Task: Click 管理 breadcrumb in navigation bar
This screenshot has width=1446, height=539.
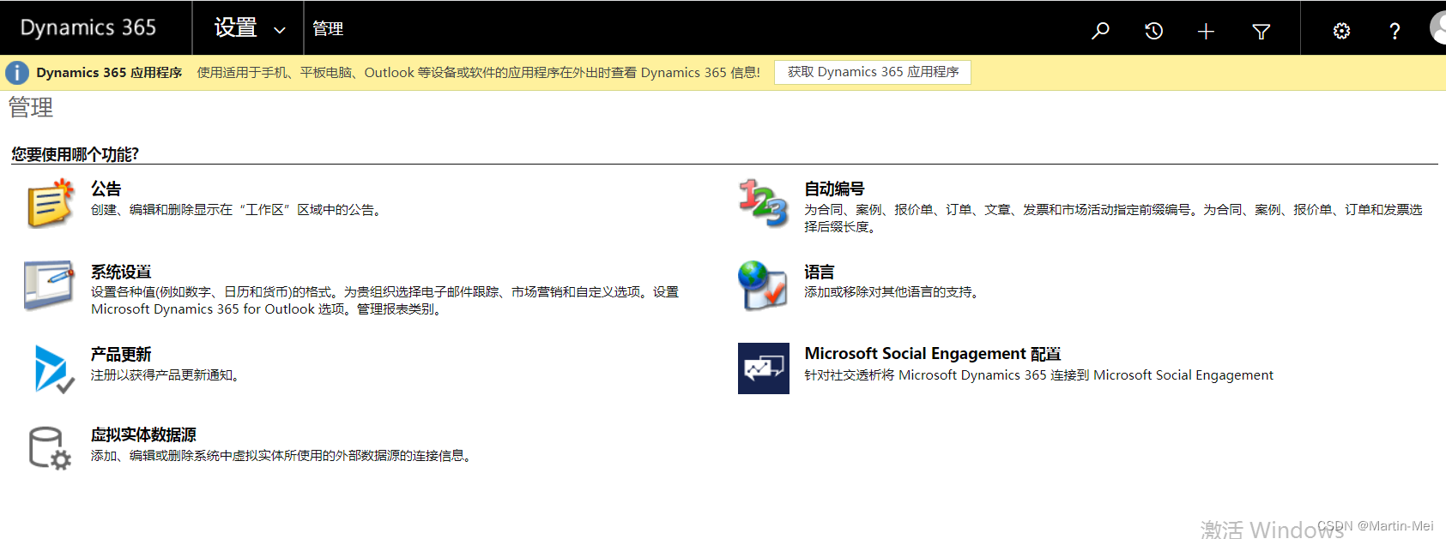Action: pyautogui.click(x=328, y=29)
